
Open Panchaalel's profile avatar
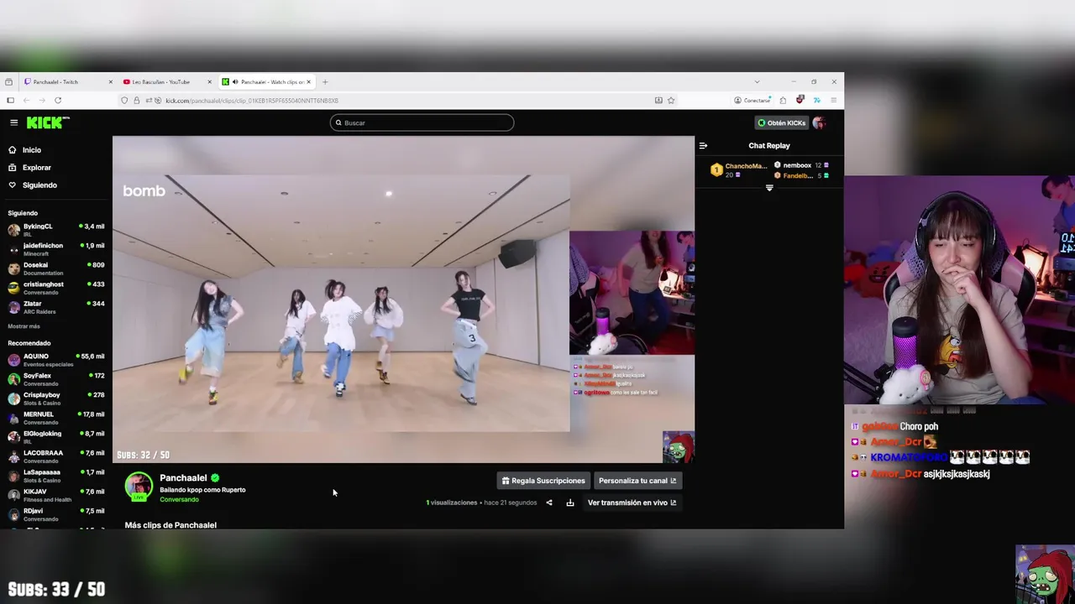pos(139,487)
